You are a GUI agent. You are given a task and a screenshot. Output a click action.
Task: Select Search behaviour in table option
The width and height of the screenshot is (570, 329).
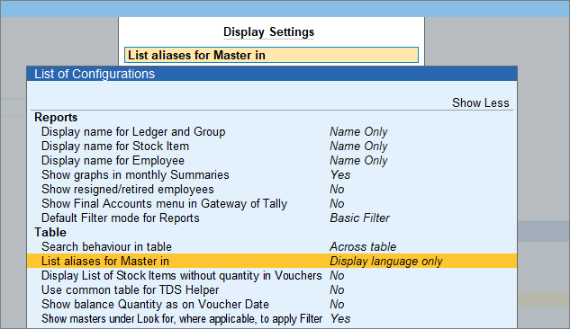click(106, 246)
